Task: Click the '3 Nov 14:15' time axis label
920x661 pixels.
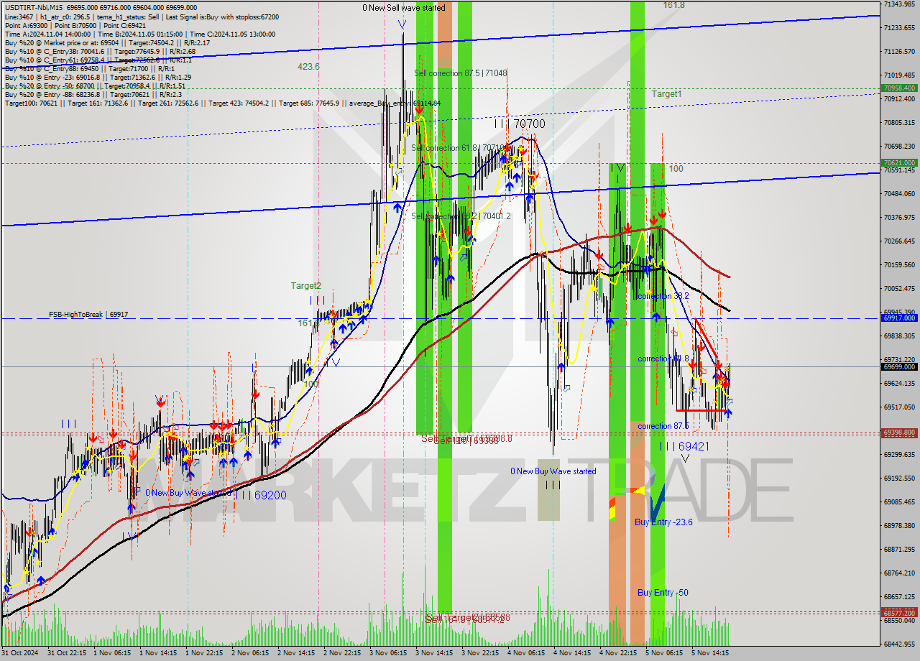Action: click(x=433, y=653)
